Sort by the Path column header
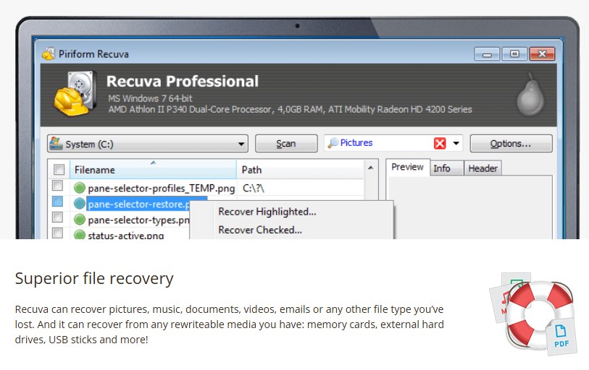This screenshot has height=370, width=589. click(x=300, y=169)
